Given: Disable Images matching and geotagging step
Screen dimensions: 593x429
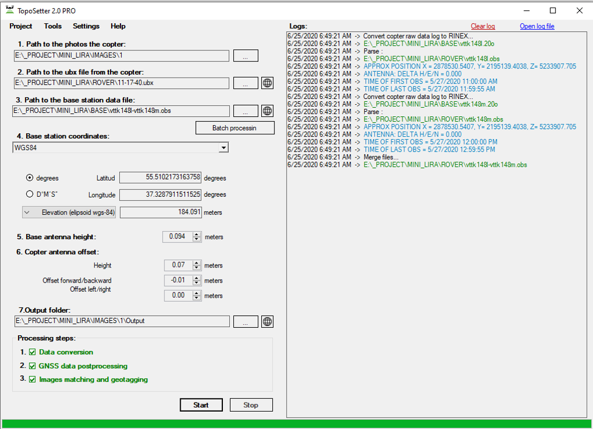Looking at the screenshot, I should pyautogui.click(x=32, y=380).
